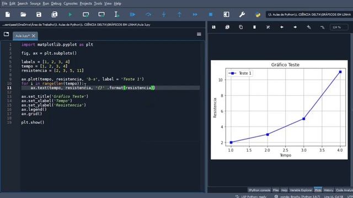Screen dimensions: 353x198
Task: Open the Projects menu
Action: tap(86, 3)
